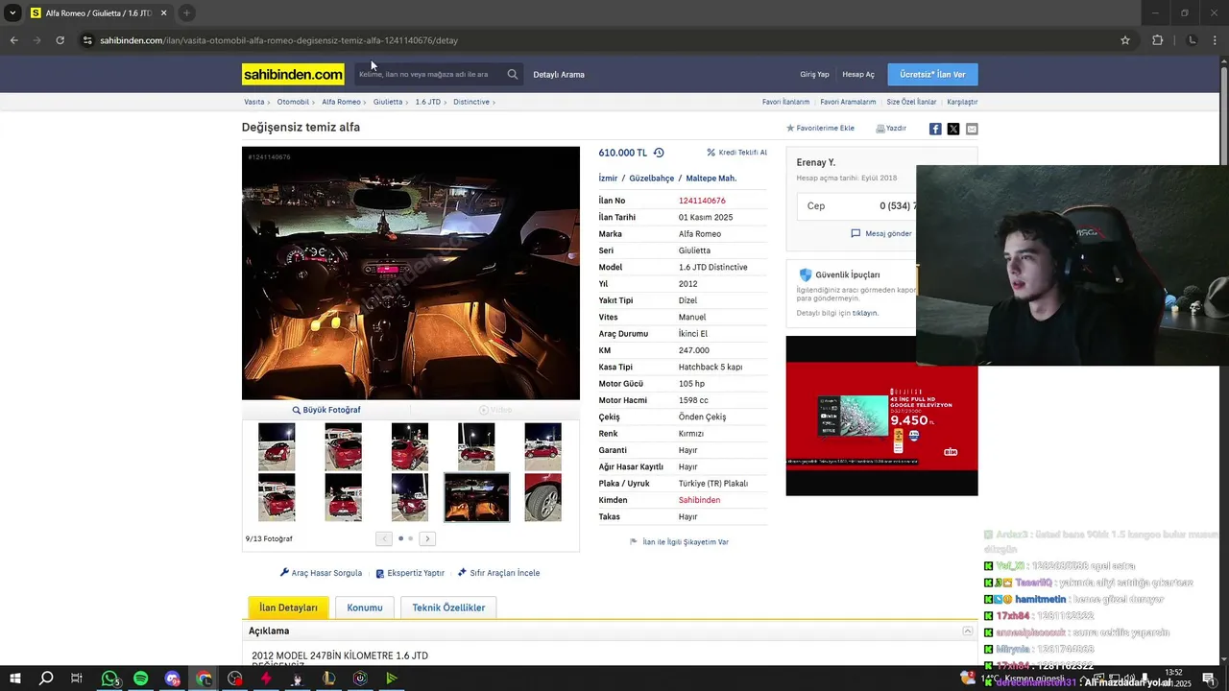1229x691 pixels.
Task: Select the İlan Detayları tab
Action: point(288,608)
